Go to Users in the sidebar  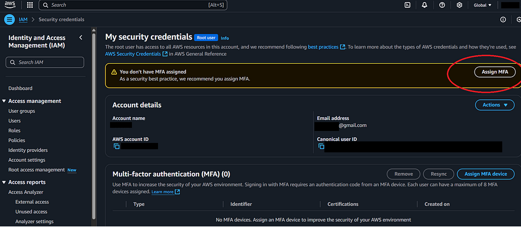point(15,121)
